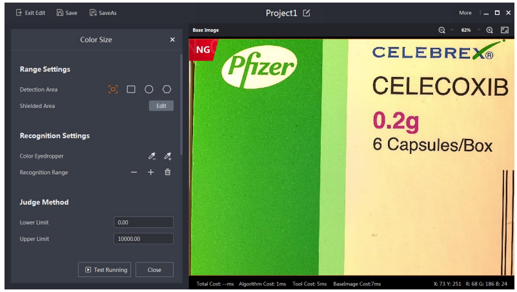
Task: Click the 62% zoom level value
Action: 465,30
